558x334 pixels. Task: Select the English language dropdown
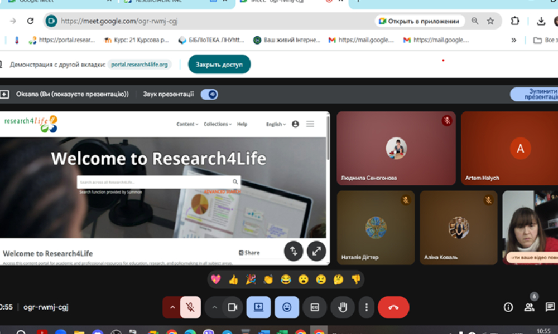pyautogui.click(x=276, y=124)
